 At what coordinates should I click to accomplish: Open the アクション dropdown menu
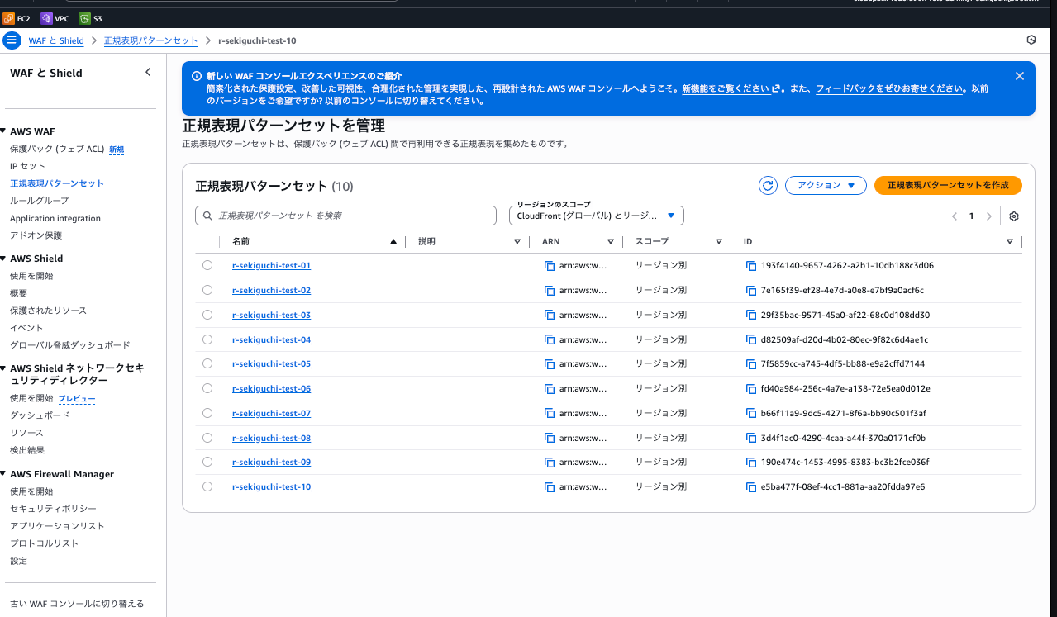pos(825,186)
